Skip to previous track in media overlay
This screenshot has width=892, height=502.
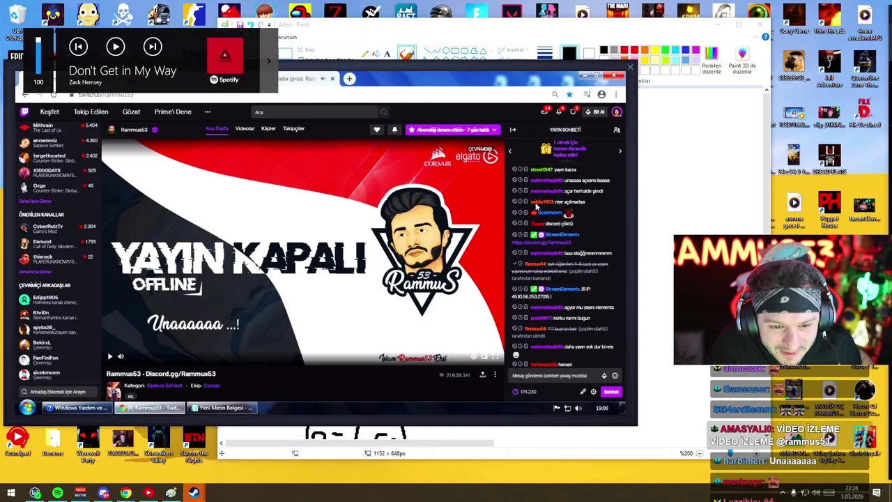pos(78,47)
